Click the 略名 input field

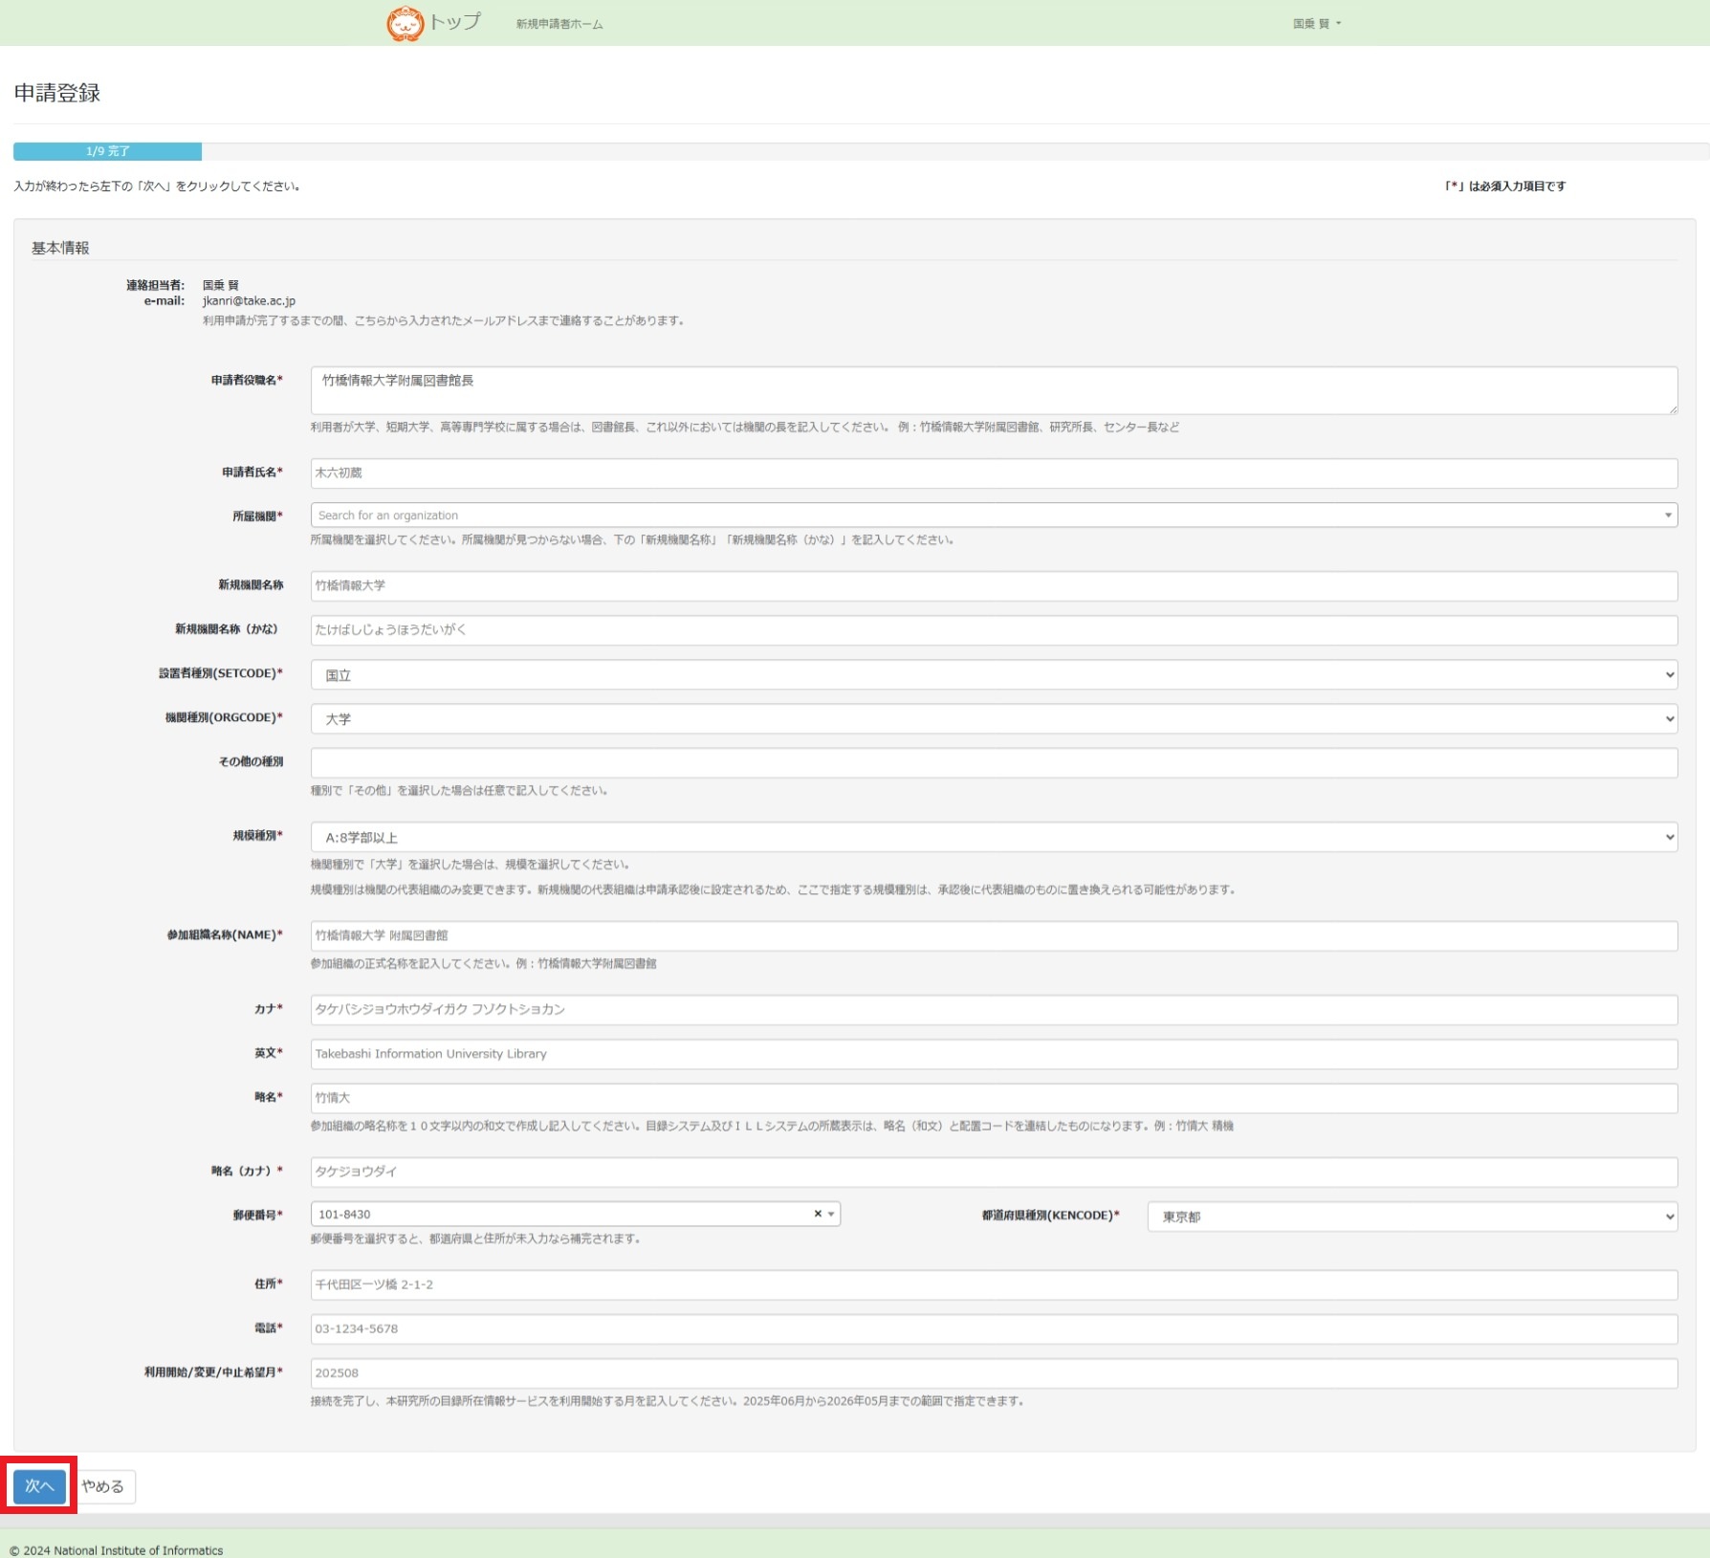click(994, 1098)
